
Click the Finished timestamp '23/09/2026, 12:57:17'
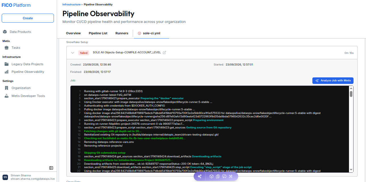point(97,72)
